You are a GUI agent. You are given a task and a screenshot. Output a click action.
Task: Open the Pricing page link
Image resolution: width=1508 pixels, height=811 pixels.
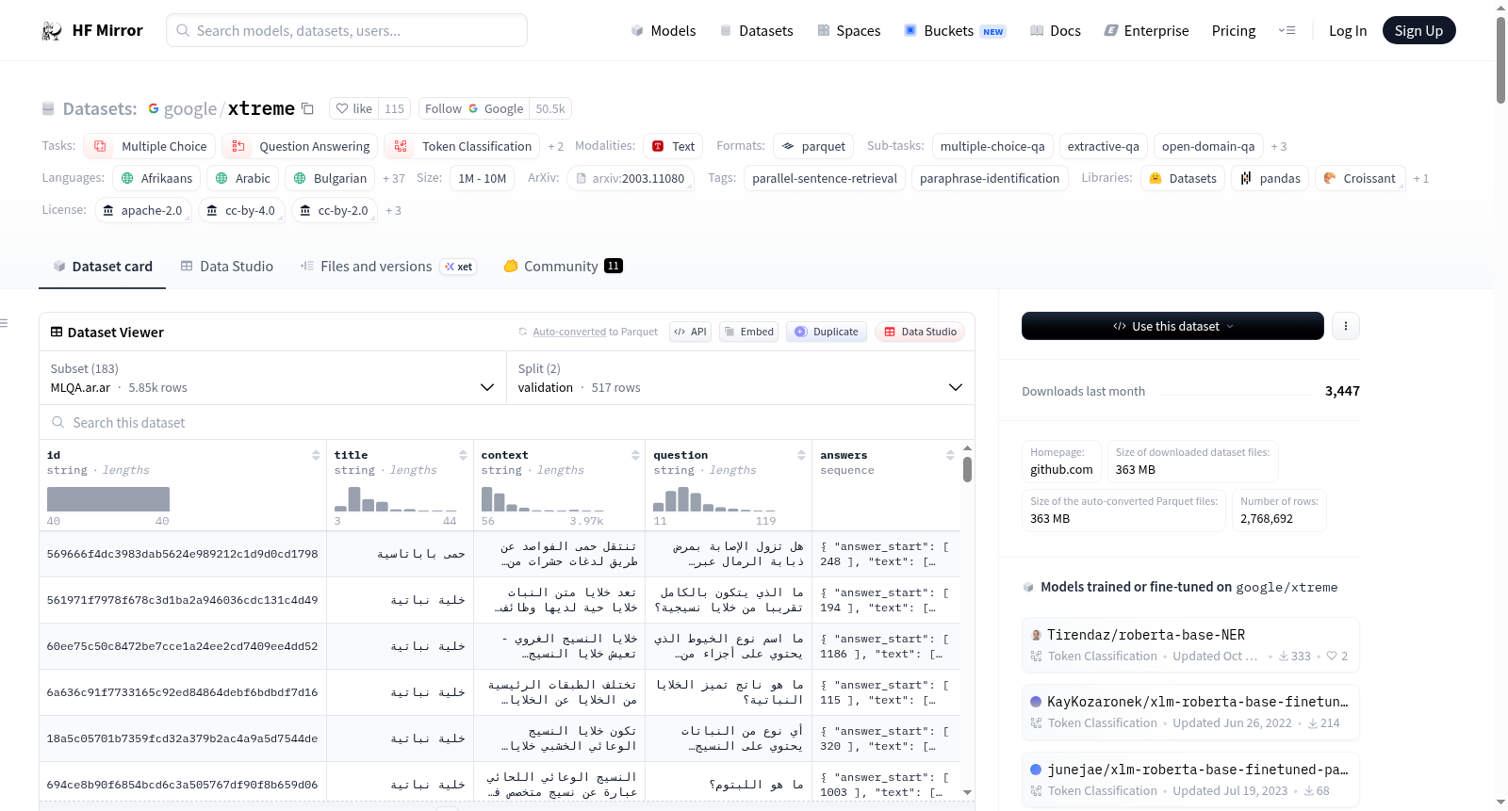1234,31
